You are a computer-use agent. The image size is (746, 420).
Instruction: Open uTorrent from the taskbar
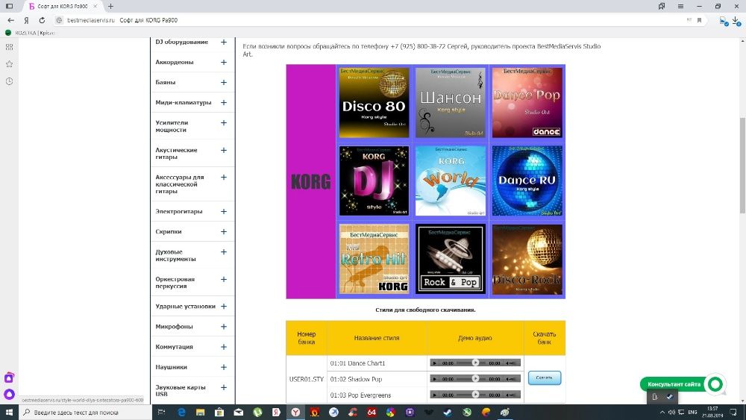[257, 413]
